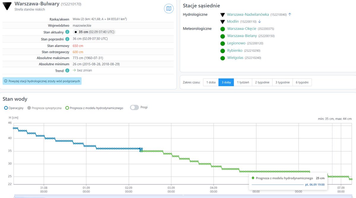
Task: Click green circle icon for Wielgolas
Action: [223, 58]
